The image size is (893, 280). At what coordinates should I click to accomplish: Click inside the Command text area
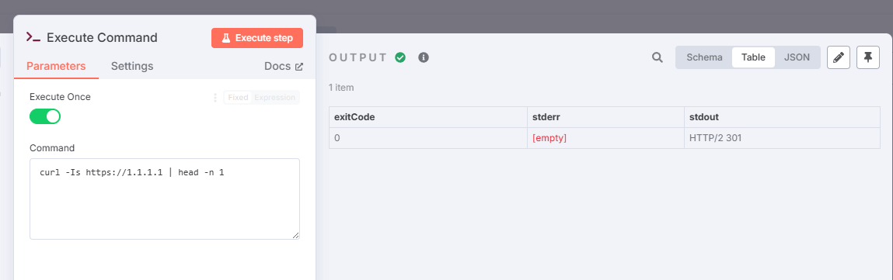(x=165, y=199)
